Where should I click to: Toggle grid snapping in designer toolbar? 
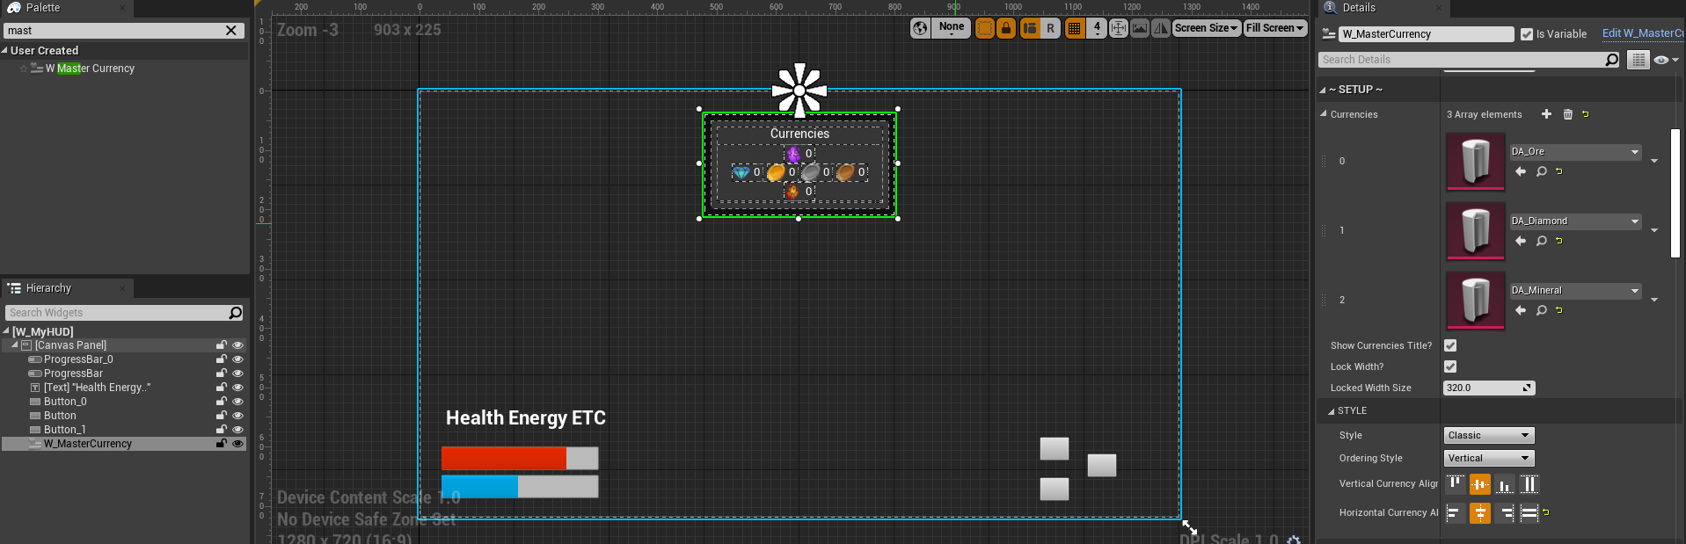[1074, 28]
